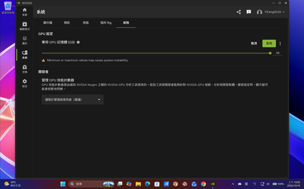This screenshot has height=189, width=304.
Task: Open the Windows Start menu
Action: coord(63,184)
